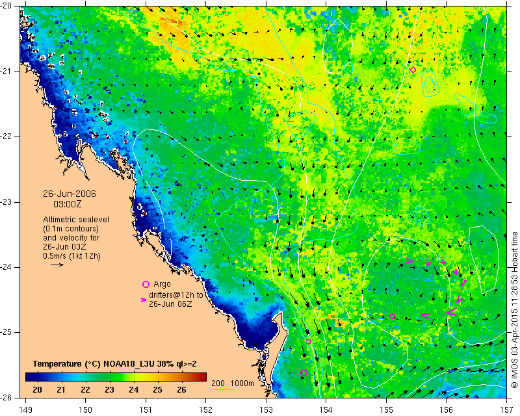
Task: Click latitude axis label "-20"
Action: tap(6, 6)
